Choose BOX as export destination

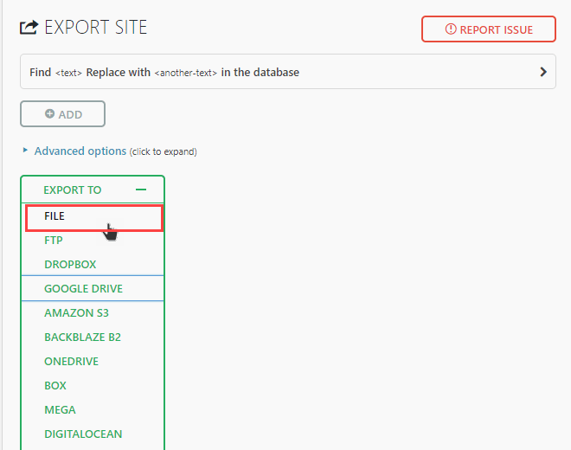point(55,386)
